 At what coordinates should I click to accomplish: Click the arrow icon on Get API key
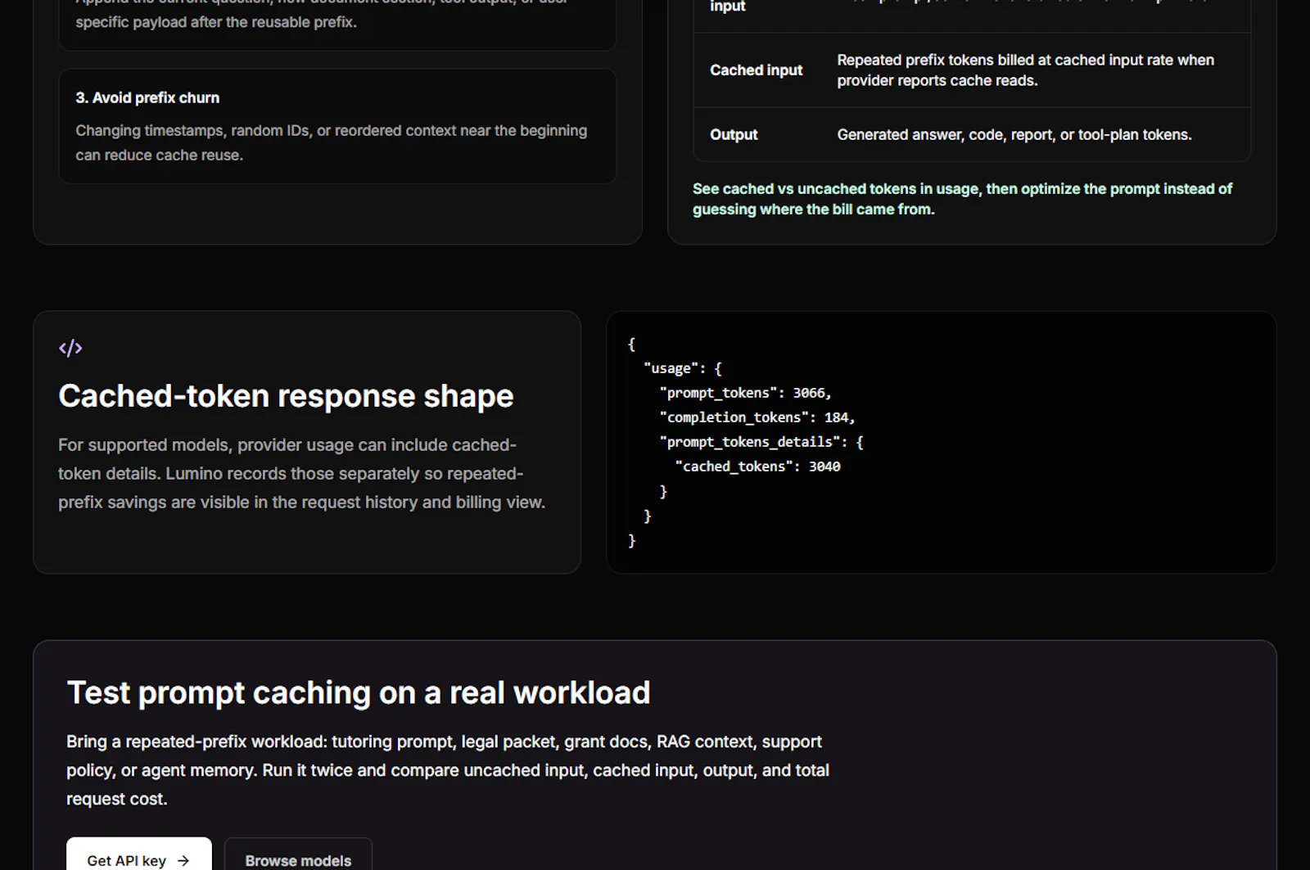click(183, 861)
